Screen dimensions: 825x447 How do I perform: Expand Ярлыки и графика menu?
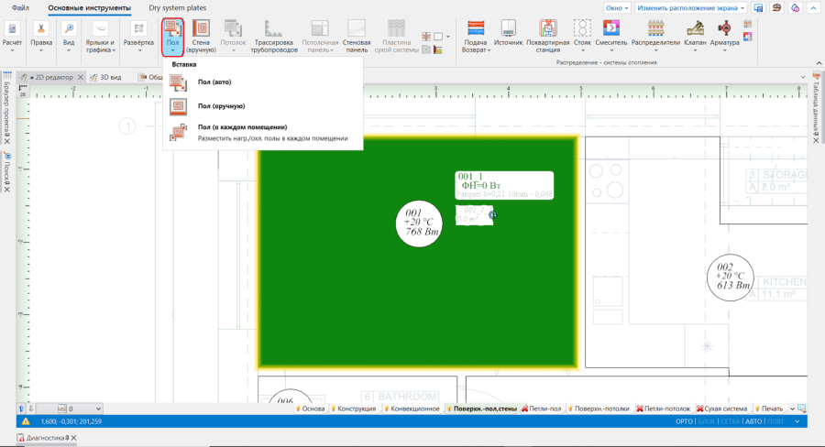[100, 37]
